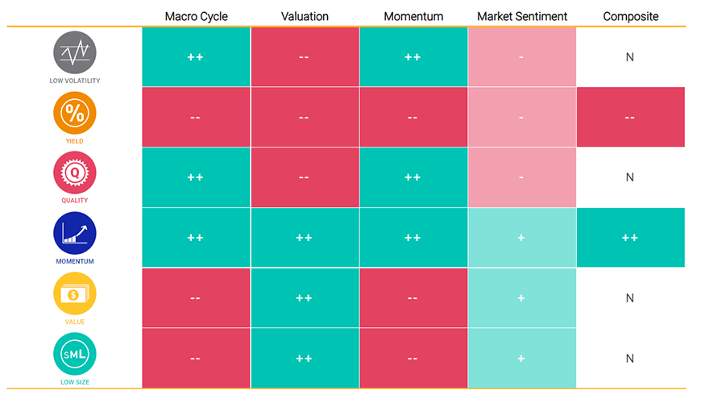Select Yield Composite red cell
This screenshot has height=403, width=701.
point(630,118)
